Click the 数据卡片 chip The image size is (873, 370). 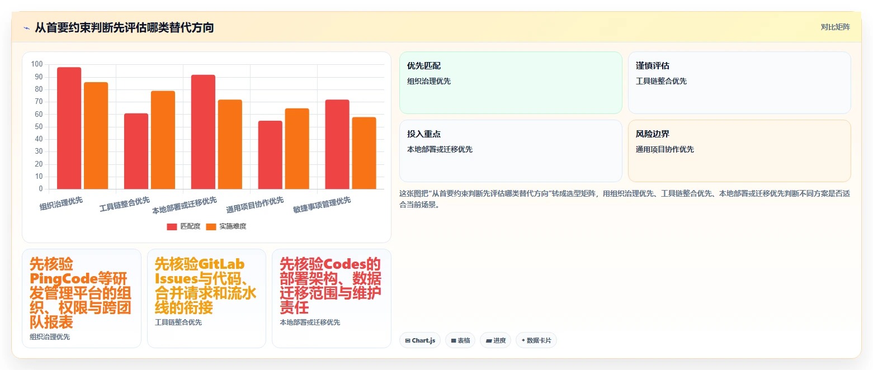pyautogui.click(x=536, y=340)
